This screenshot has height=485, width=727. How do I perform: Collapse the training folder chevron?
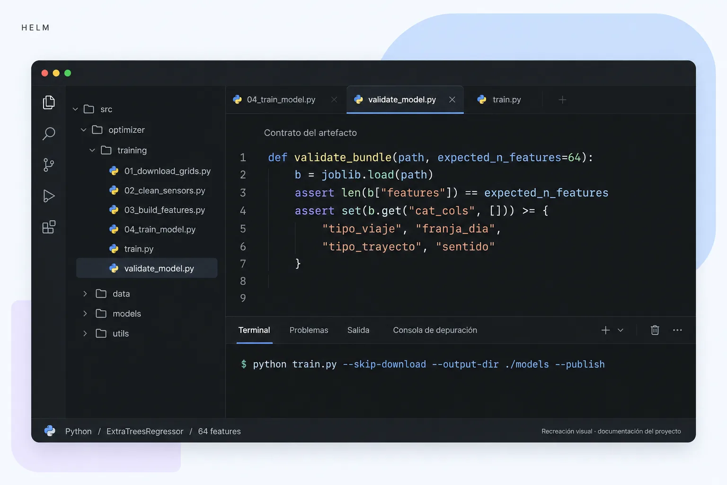[92, 150]
